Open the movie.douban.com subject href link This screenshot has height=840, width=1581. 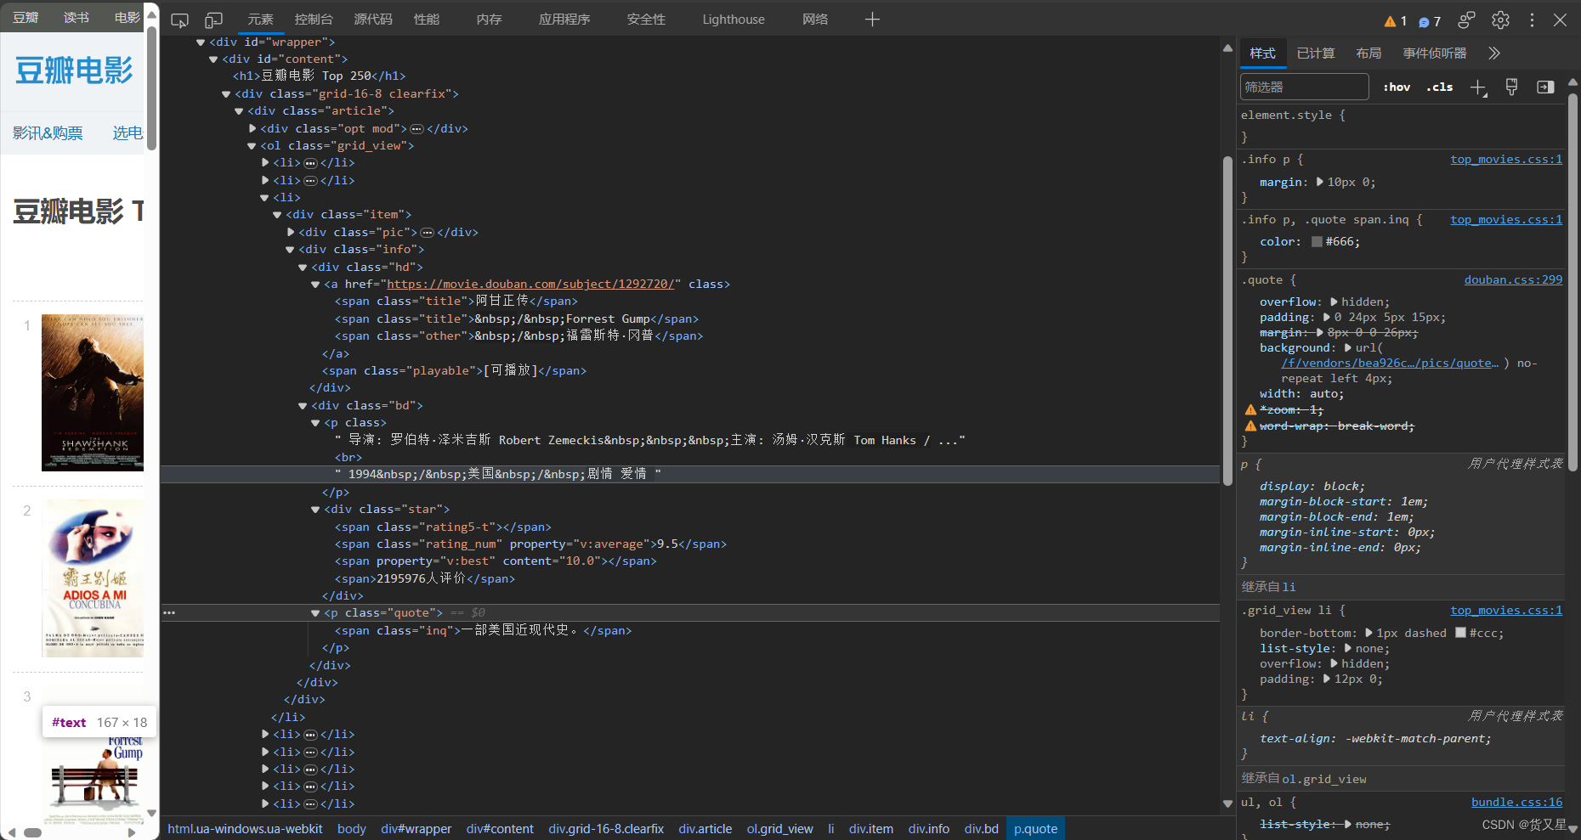(530, 285)
